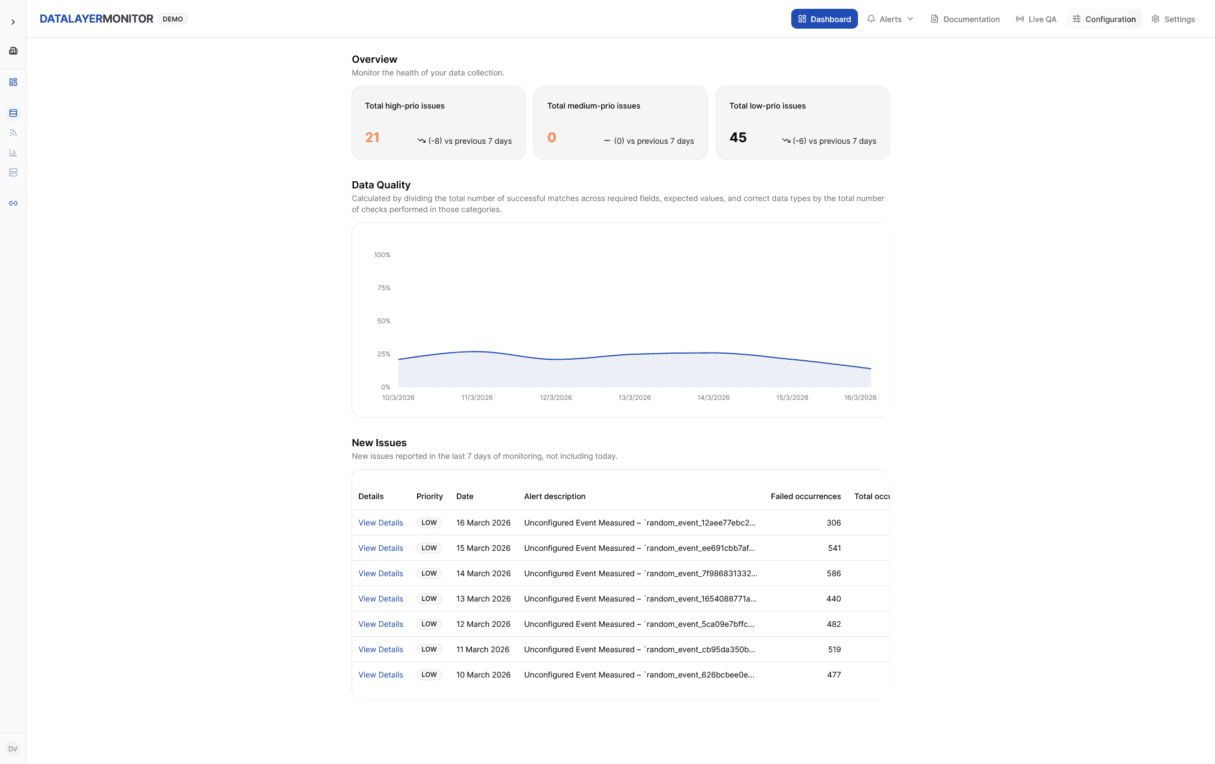Open the bar chart icon in sidebar

pyautogui.click(x=13, y=153)
